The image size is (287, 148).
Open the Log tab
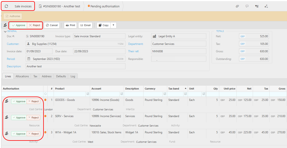click(73, 76)
